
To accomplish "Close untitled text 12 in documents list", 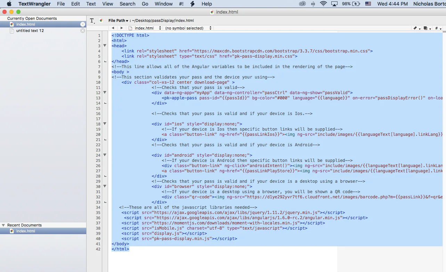I will click(82, 31).
